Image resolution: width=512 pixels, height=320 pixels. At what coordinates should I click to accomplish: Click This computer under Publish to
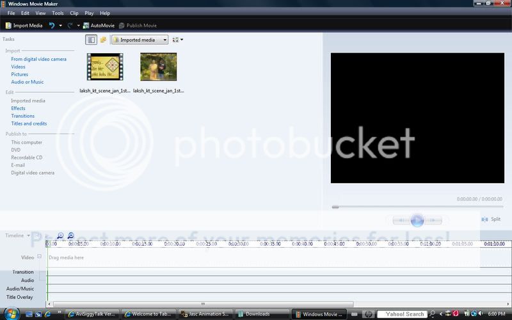26,142
